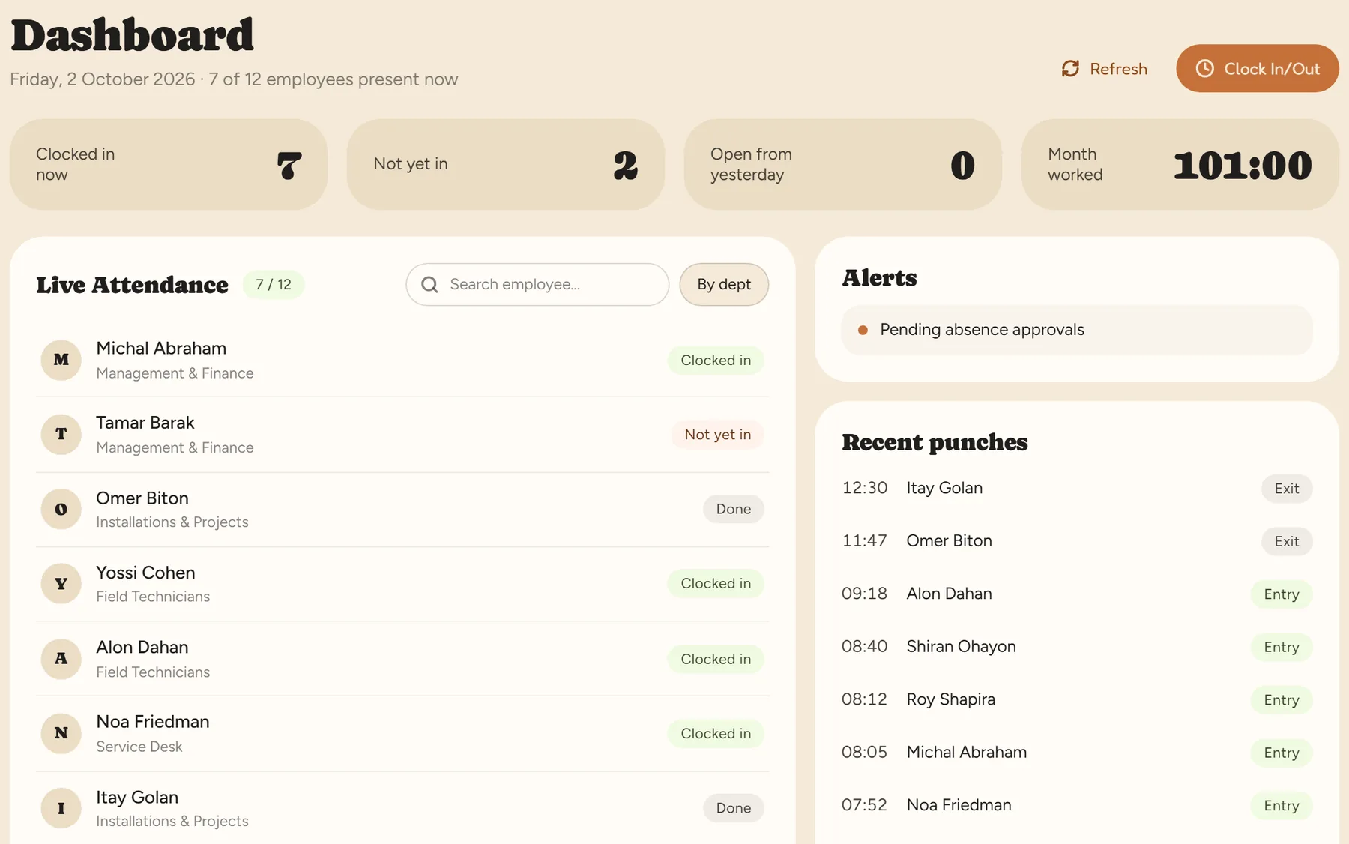Click Michal Abraham's M avatar
Image resolution: width=1349 pixels, height=844 pixels.
tap(61, 360)
